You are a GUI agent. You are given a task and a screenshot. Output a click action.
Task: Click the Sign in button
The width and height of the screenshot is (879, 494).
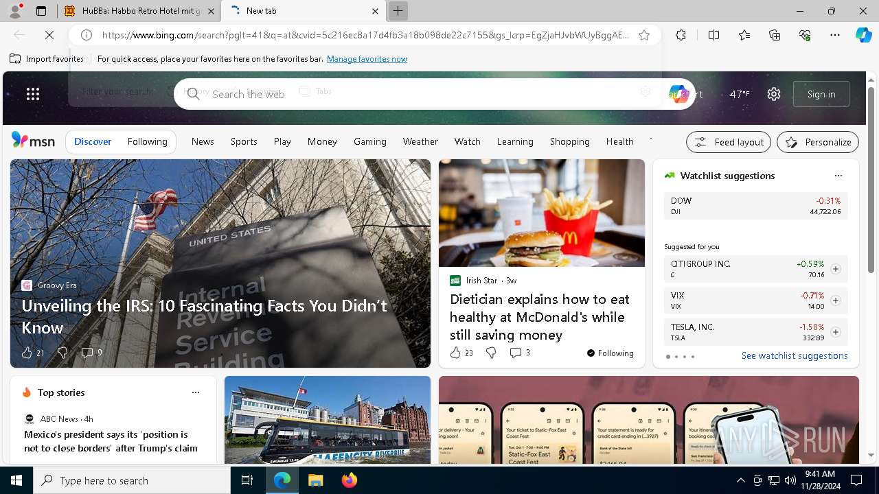tap(821, 94)
